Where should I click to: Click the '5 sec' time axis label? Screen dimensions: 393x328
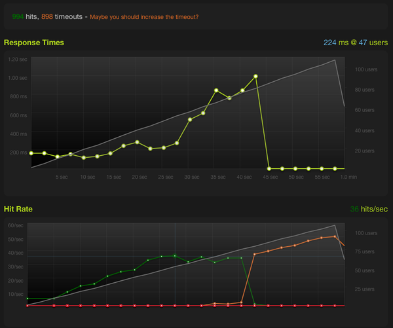click(62, 177)
